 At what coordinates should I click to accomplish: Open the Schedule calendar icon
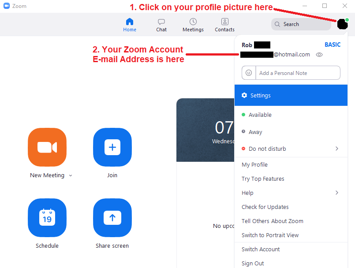click(x=47, y=218)
